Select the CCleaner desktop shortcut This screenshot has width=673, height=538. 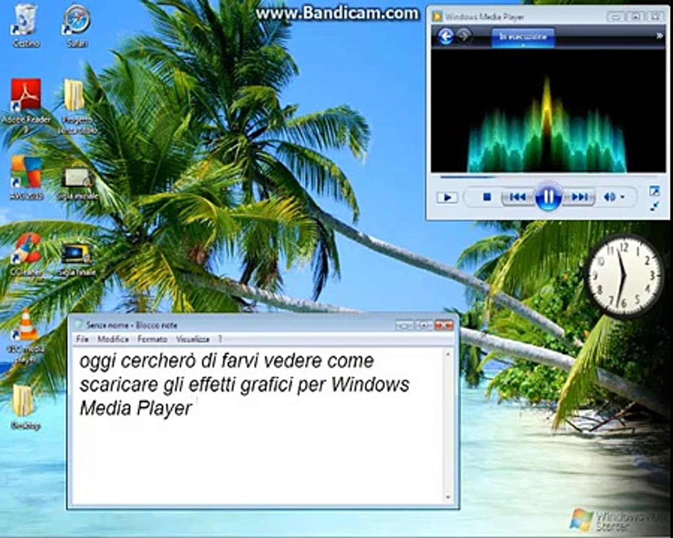pyautogui.click(x=26, y=255)
